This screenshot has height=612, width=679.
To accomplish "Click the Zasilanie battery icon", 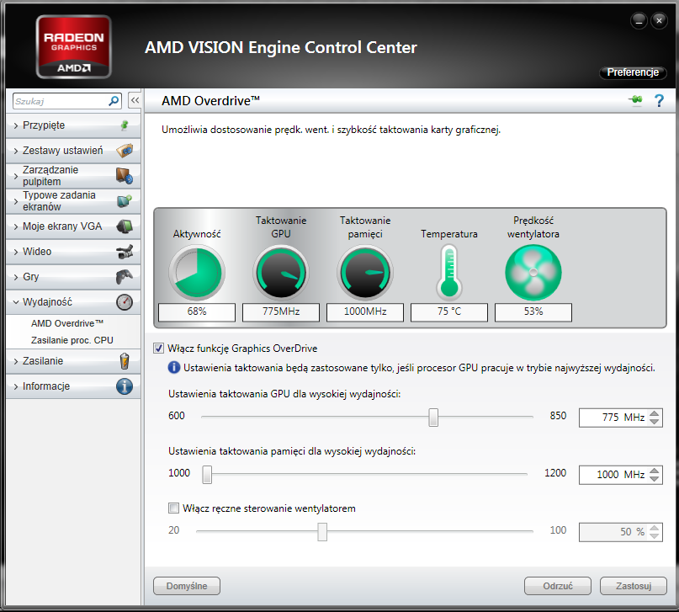I will click(x=124, y=361).
